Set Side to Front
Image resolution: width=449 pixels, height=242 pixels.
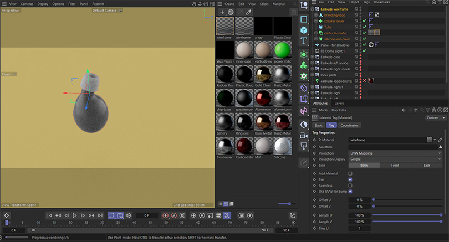[x=395, y=166]
